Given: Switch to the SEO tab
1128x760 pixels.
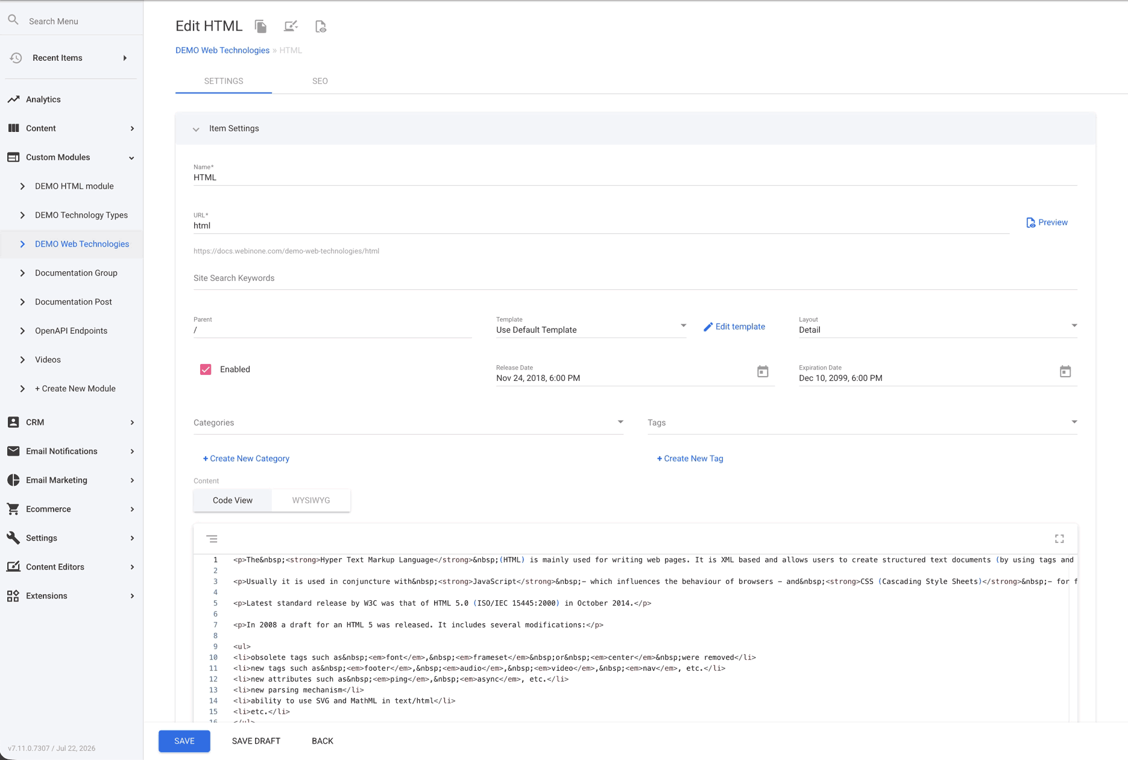Looking at the screenshot, I should point(320,81).
